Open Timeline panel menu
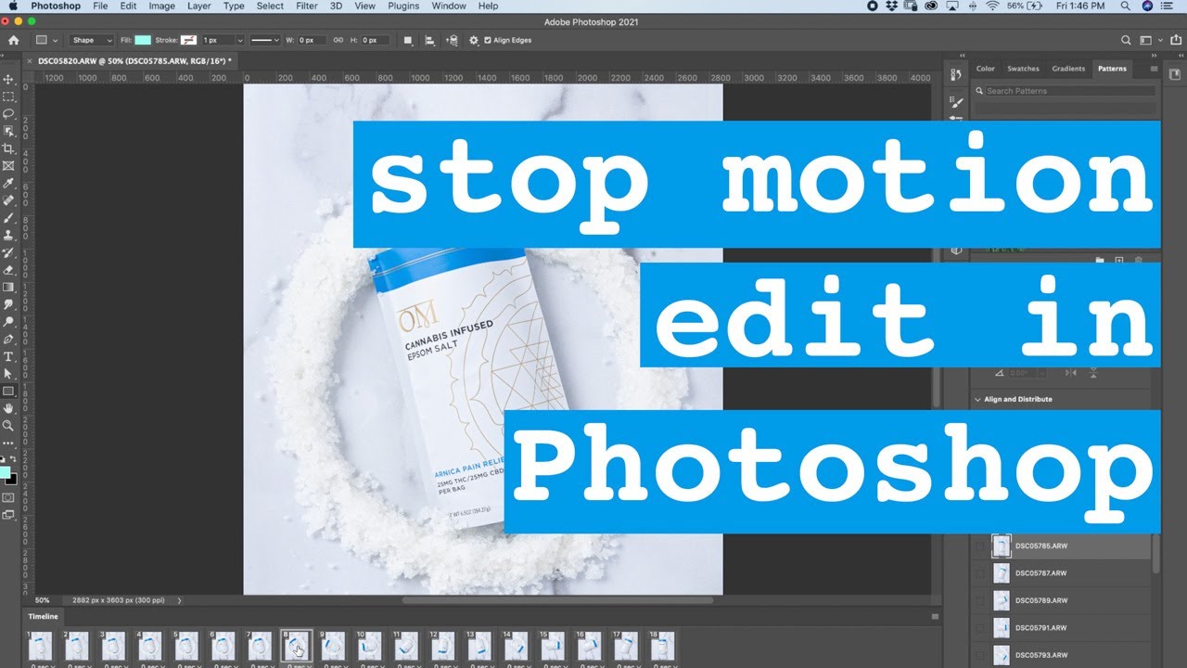This screenshot has width=1187, height=668. (x=935, y=616)
